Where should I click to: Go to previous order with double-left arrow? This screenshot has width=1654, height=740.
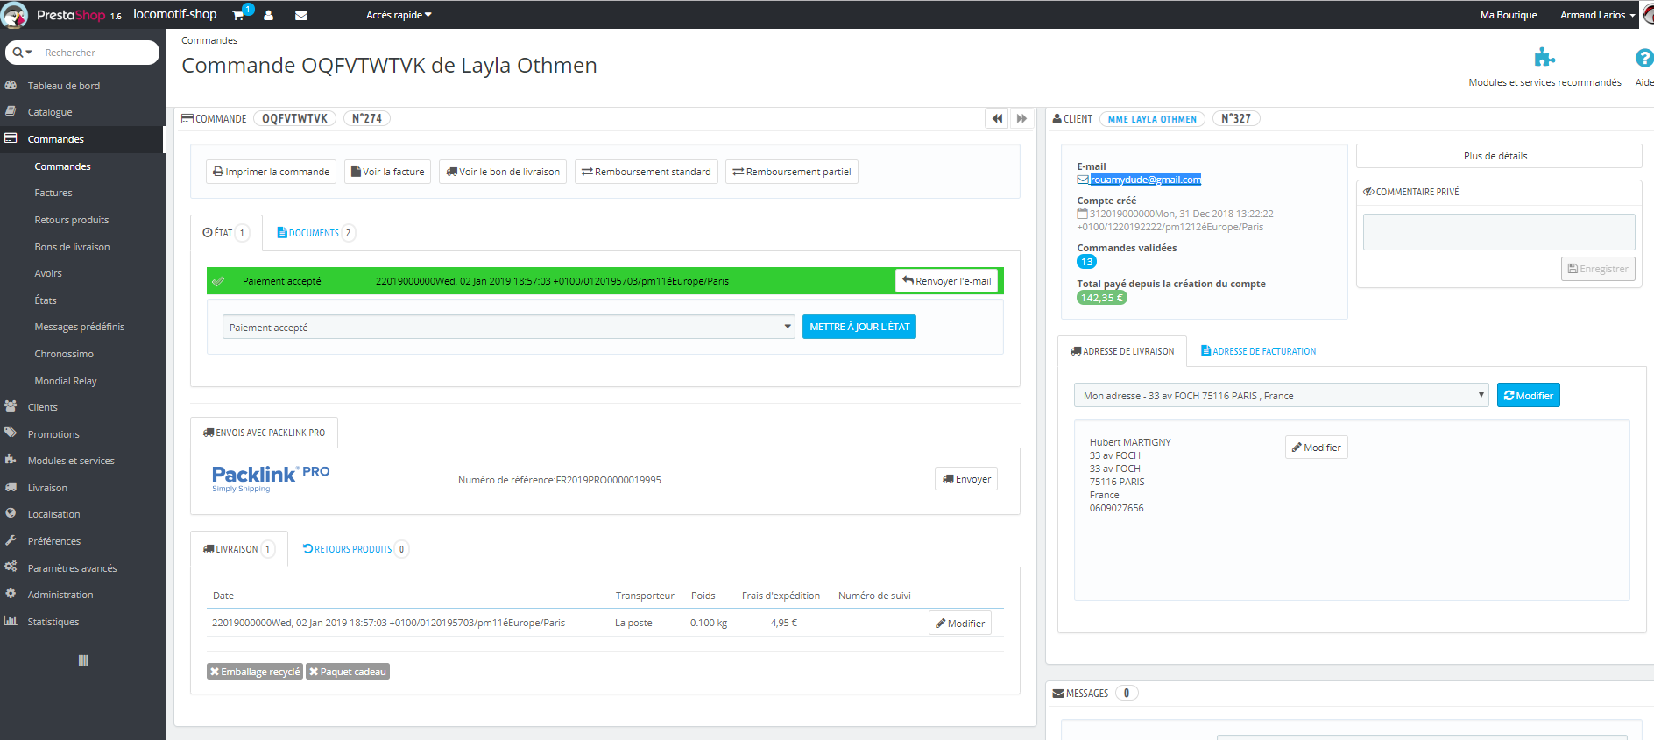click(997, 118)
